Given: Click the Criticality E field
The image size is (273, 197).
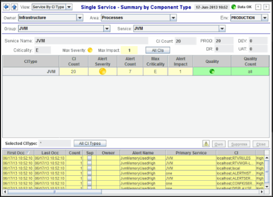Looking at the screenshot, I should [x=42, y=50].
